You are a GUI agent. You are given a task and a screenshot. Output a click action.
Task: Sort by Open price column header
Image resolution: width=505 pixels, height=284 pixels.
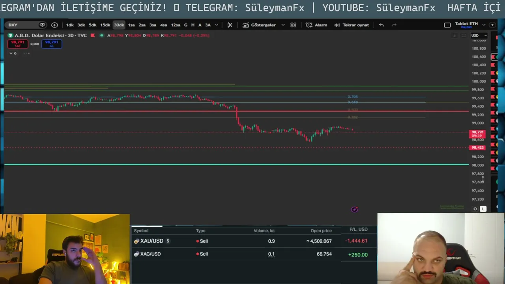click(321, 231)
